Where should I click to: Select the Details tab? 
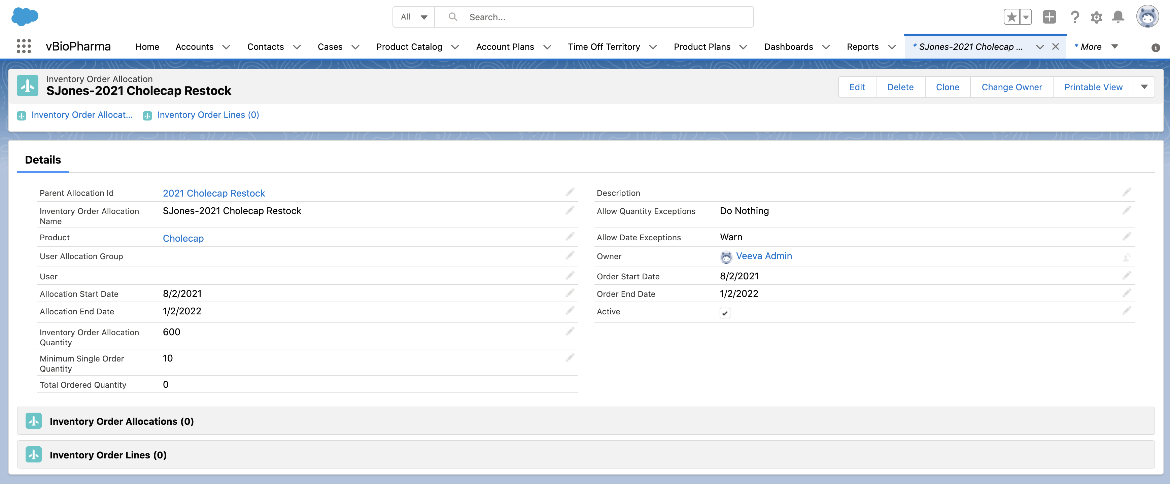[43, 160]
